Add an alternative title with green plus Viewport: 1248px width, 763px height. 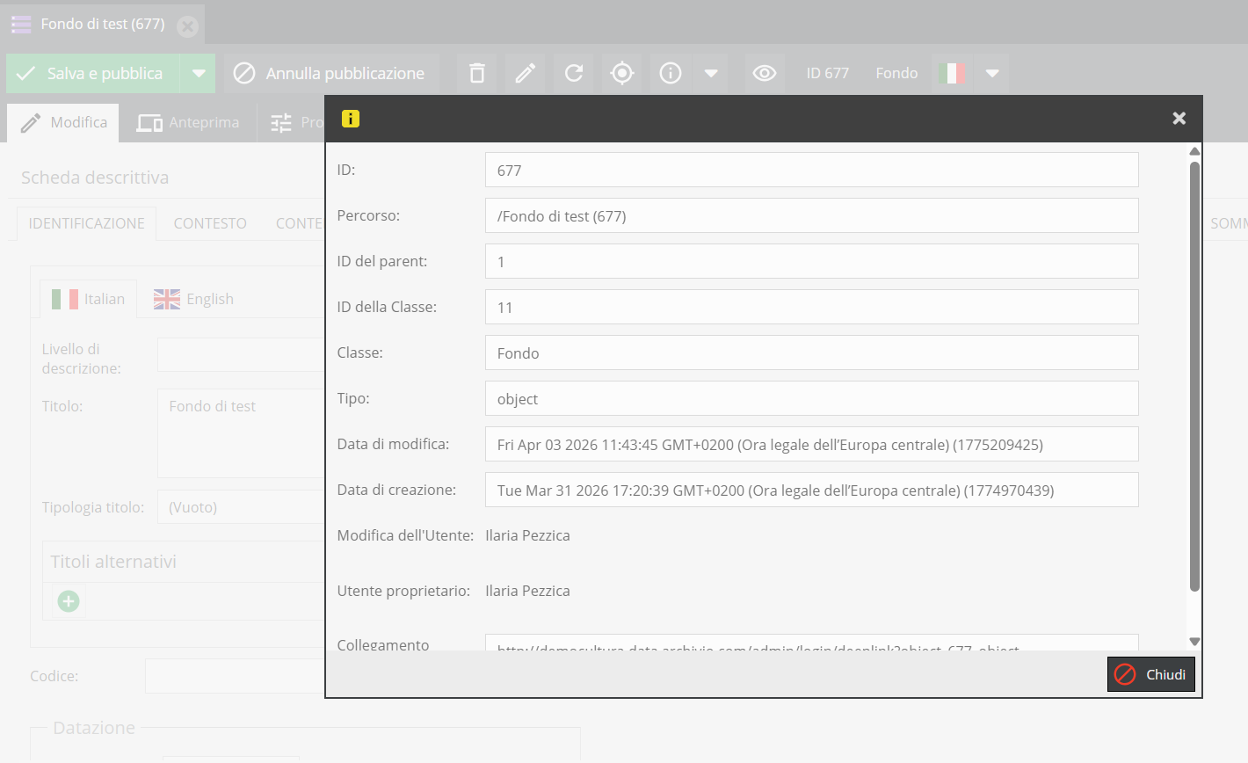pos(69,601)
